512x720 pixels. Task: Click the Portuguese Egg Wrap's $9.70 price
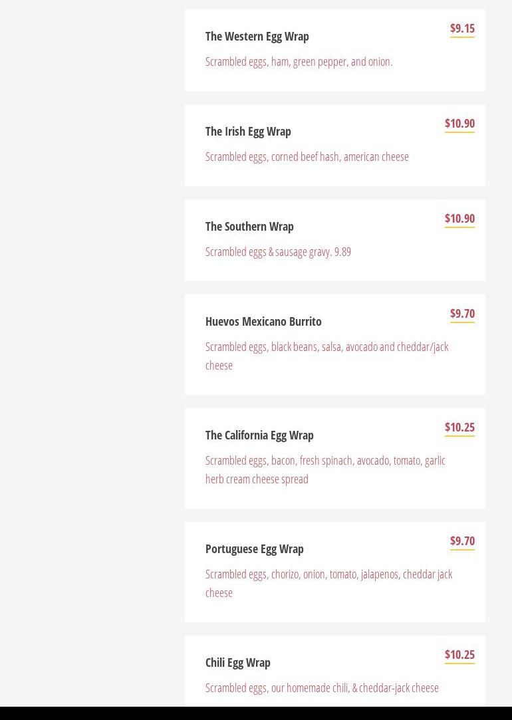[x=462, y=541]
